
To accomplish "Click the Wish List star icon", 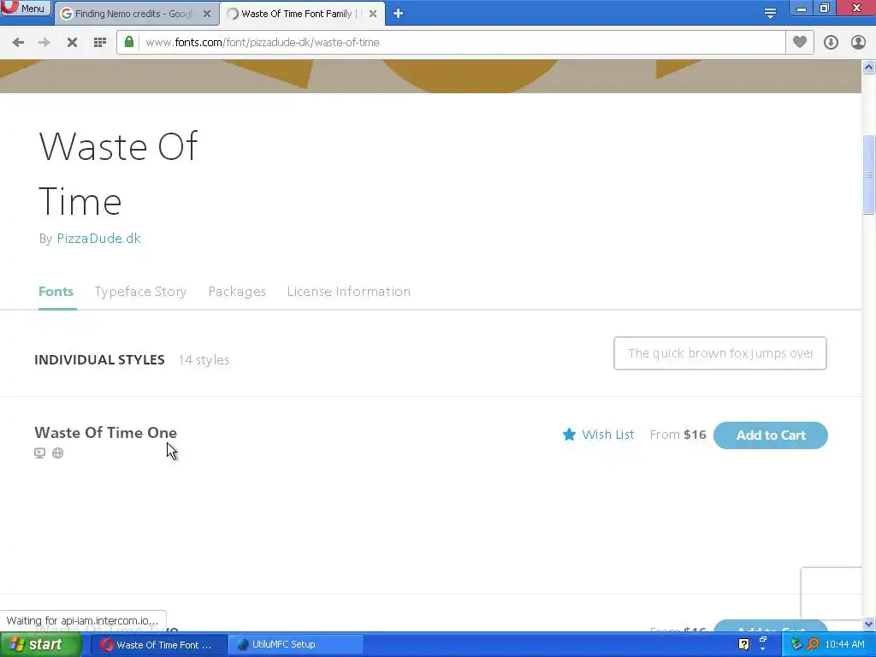I will 569,435.
